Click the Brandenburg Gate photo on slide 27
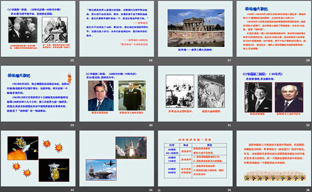Image resolution: width=312 pixels, height=192 pixels. 196,28
